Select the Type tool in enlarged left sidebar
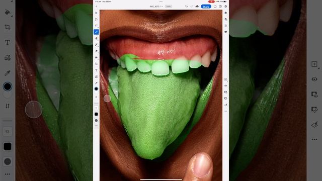 pyautogui.click(x=8, y=42)
